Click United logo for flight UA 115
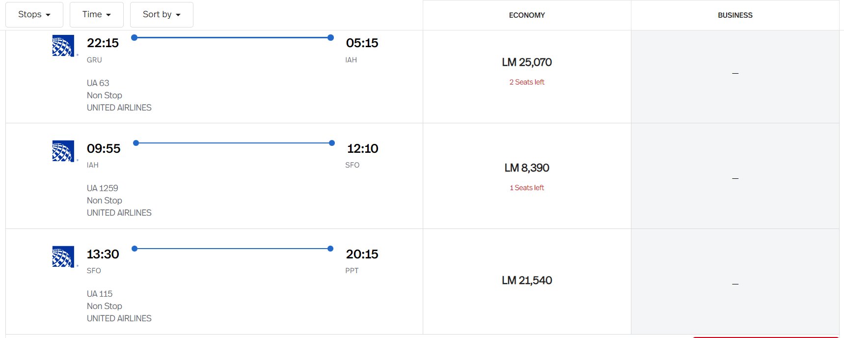The height and width of the screenshot is (338, 844). click(63, 257)
